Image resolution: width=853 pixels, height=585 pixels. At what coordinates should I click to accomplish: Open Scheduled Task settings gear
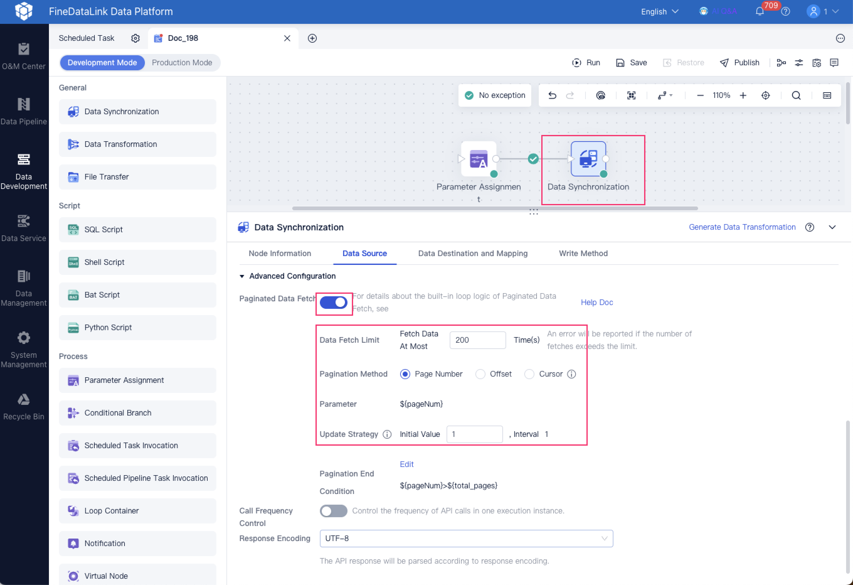pos(135,38)
